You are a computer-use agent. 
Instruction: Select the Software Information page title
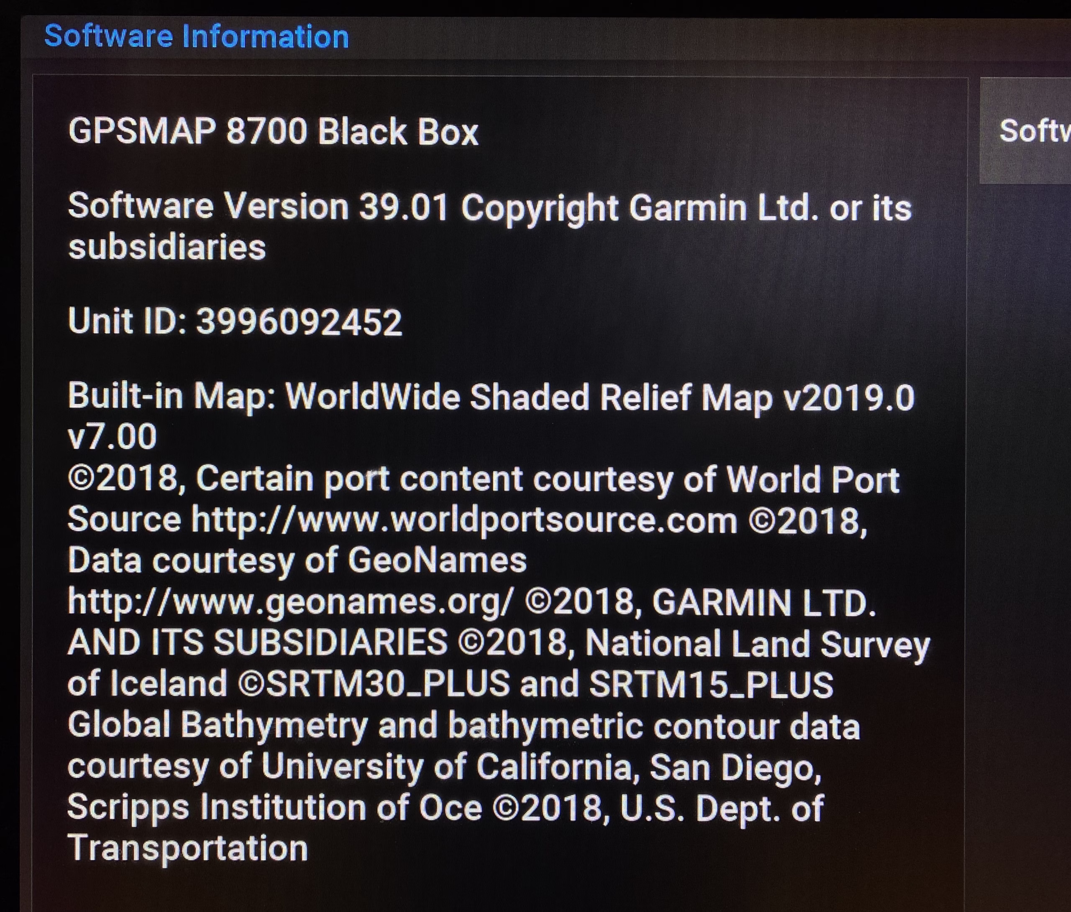point(197,37)
